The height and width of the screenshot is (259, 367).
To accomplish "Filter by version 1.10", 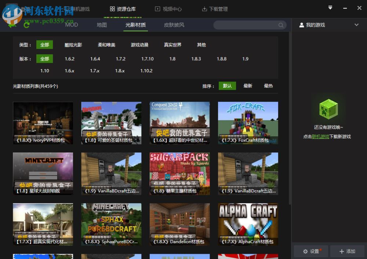I will coord(44,71).
